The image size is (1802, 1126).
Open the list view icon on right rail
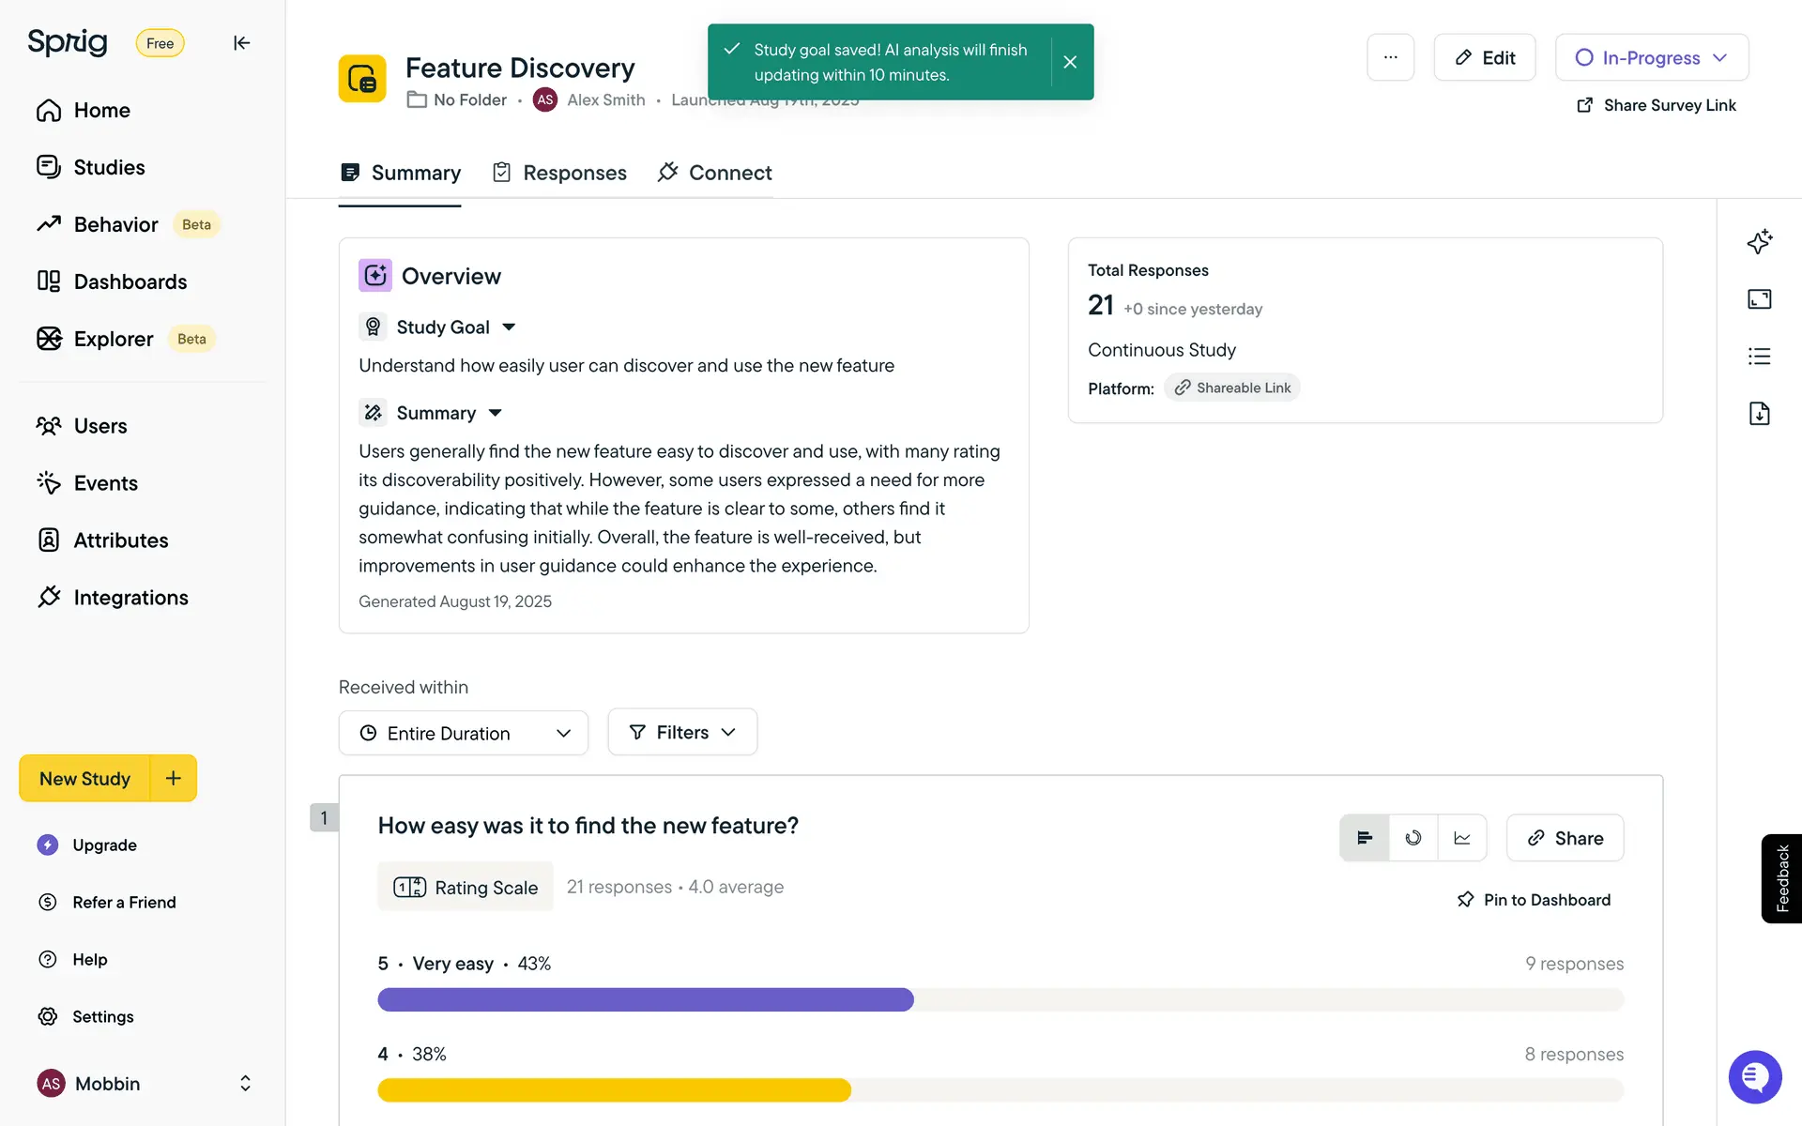pos(1759,357)
